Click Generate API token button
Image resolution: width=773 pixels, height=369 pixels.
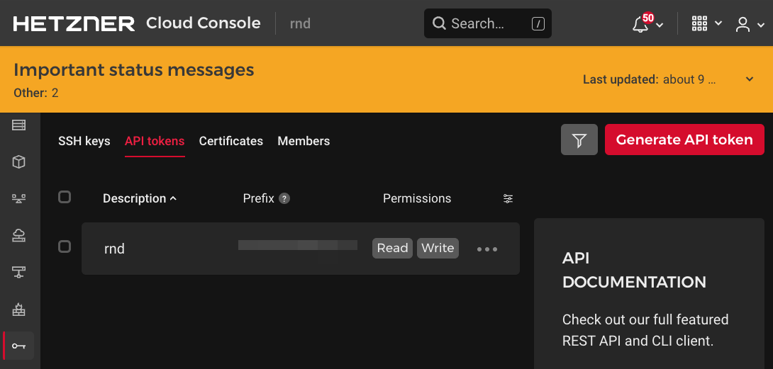(684, 140)
